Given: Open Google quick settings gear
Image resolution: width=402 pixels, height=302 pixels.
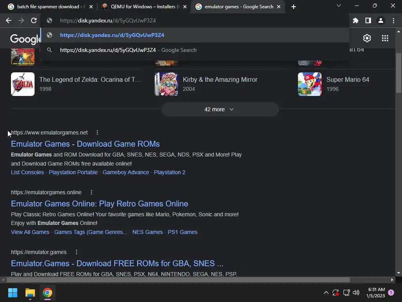Looking at the screenshot, I should pos(367,38).
